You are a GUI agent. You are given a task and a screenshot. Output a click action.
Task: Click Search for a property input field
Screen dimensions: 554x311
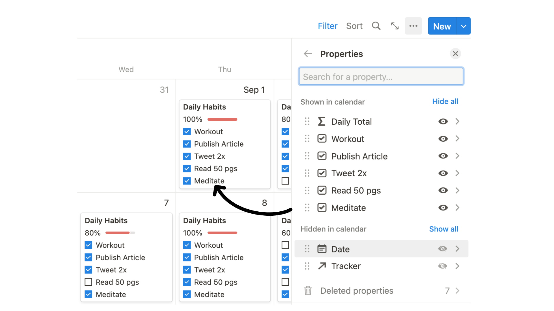tap(381, 76)
